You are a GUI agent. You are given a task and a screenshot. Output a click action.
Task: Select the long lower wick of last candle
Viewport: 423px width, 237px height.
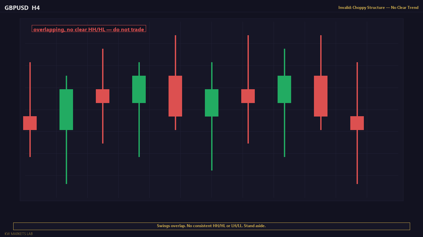pyautogui.click(x=357, y=157)
